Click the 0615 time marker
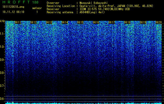Screen dimensions: 164x104 [80, 22]
